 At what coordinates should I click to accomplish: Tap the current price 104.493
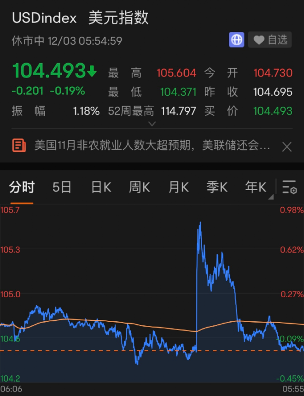48,71
